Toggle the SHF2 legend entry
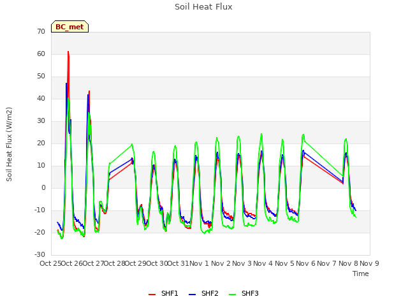 point(203,293)
